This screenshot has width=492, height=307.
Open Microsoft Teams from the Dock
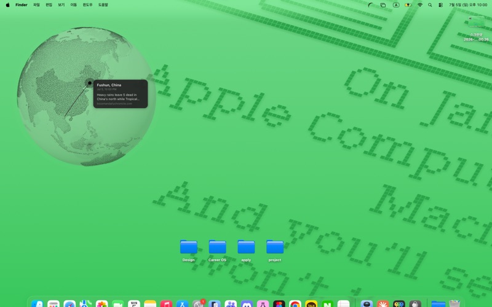tap(231, 304)
